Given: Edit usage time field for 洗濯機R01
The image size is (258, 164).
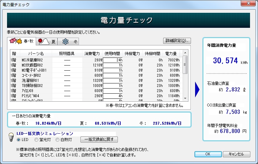Looking at the screenshot, I should (113, 81).
